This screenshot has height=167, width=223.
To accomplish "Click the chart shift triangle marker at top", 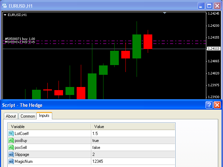I will (x=165, y=13).
